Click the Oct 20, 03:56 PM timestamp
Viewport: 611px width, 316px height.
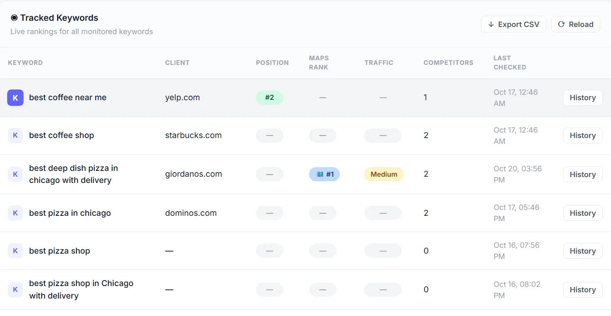coord(518,174)
